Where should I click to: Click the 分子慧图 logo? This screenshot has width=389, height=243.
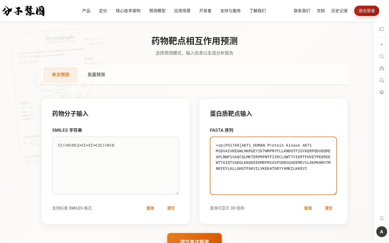coord(23,11)
